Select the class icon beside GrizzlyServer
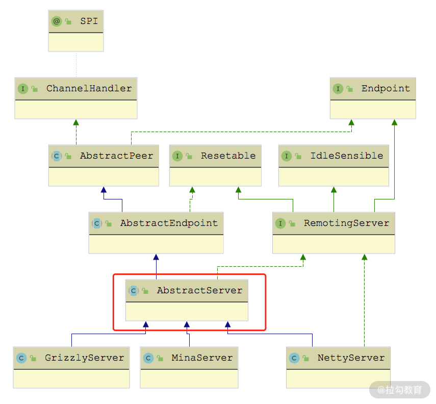This screenshot has width=436, height=404. click(21, 358)
